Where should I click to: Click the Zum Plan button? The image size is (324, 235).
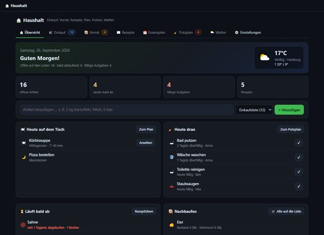tap(146, 130)
